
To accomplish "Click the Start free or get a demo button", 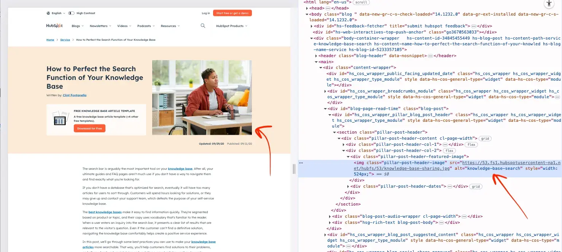I will coord(232,13).
